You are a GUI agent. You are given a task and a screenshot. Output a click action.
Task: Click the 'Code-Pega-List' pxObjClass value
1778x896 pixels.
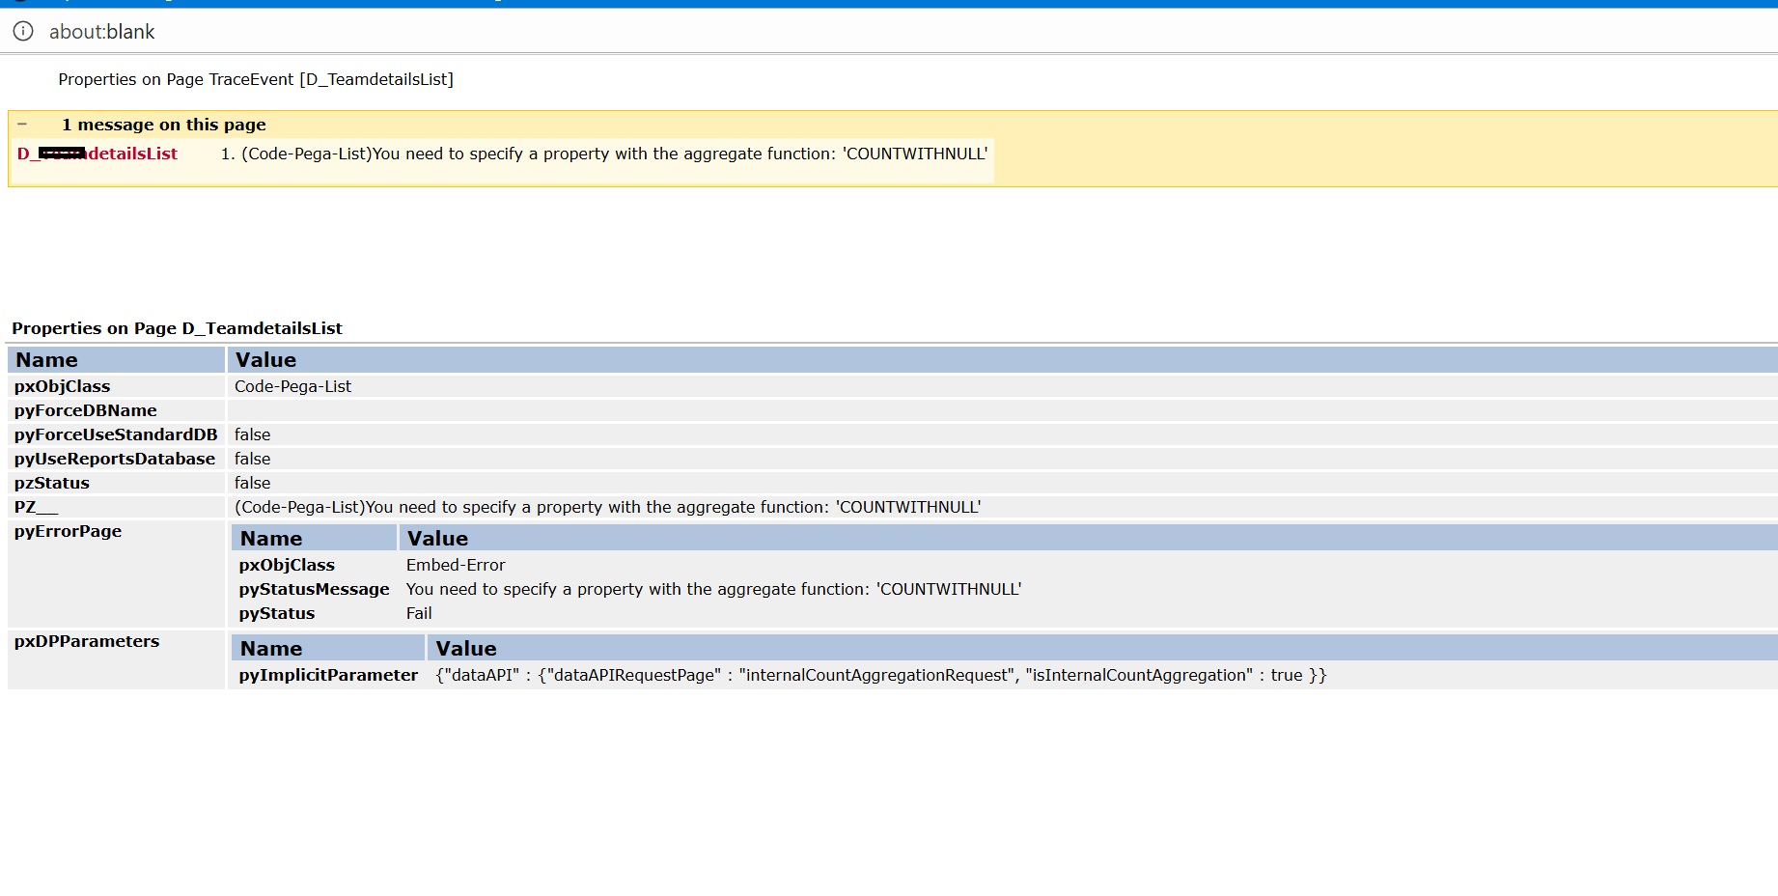pos(292,386)
